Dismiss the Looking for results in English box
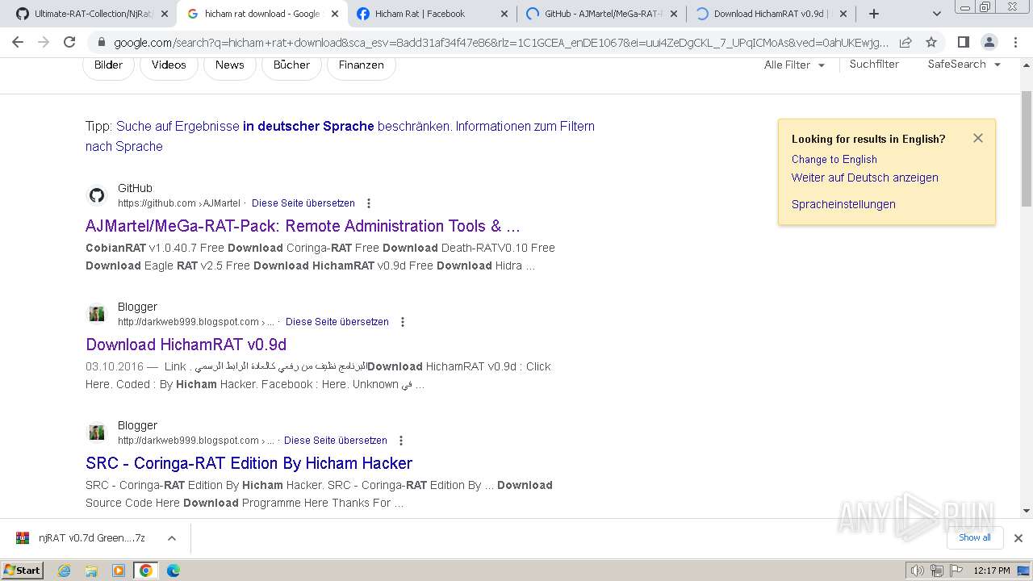The height and width of the screenshot is (581, 1033). [978, 138]
